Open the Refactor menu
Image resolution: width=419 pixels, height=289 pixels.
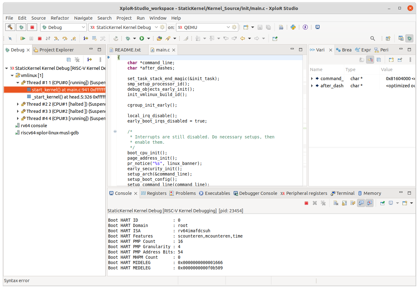60,18
